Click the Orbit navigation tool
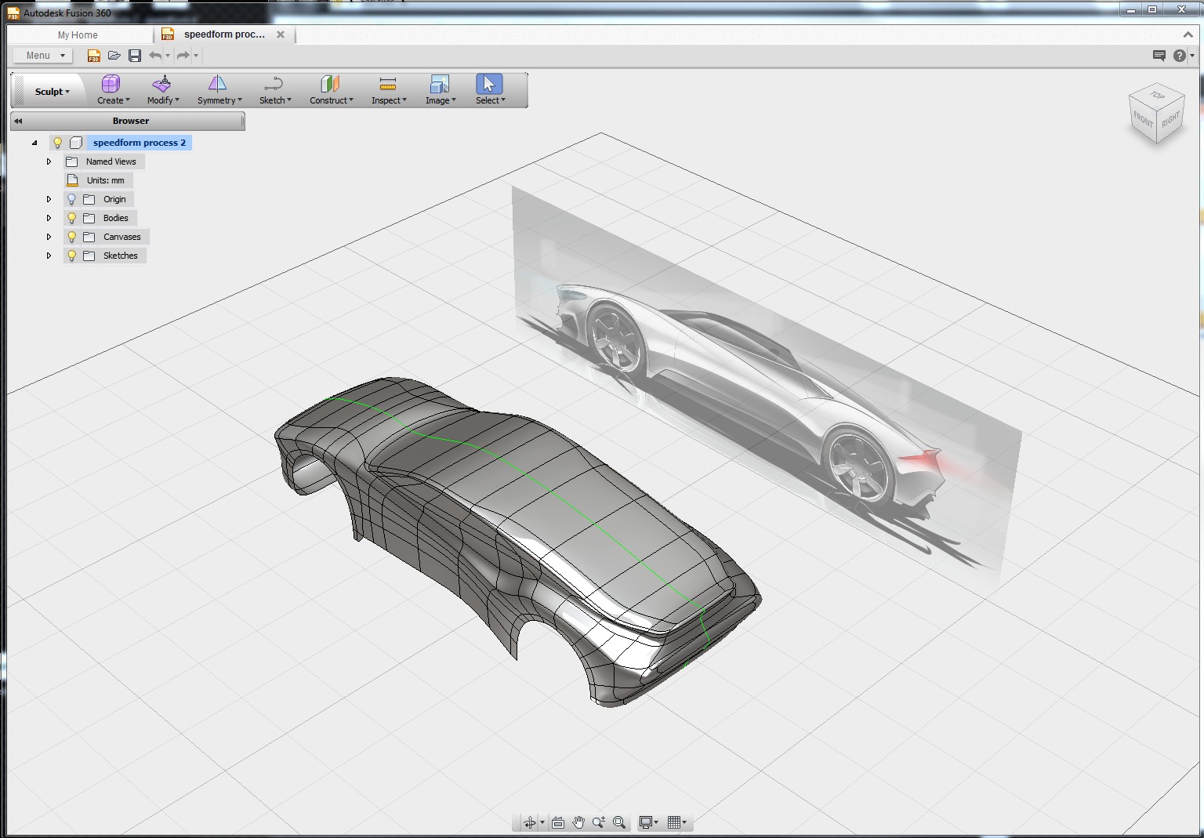This screenshot has width=1204, height=838. tap(531, 822)
